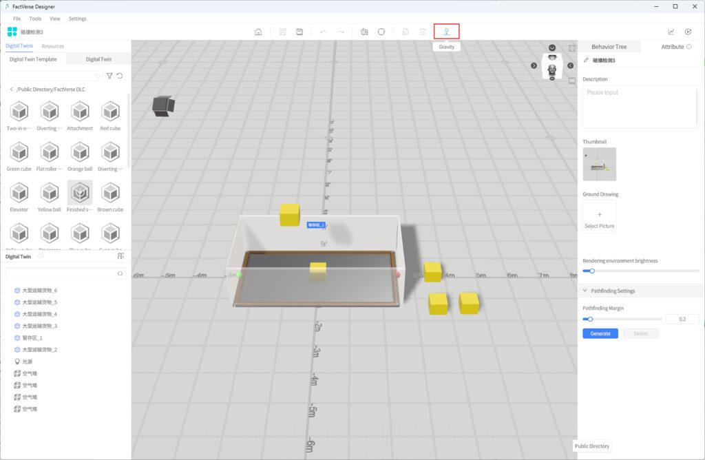The height and width of the screenshot is (460, 705).
Task: Click Select Picture for Ground Drawing
Action: pyautogui.click(x=600, y=217)
